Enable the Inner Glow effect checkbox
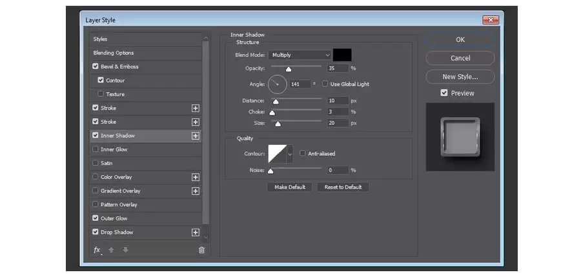Viewport: 581px width, 277px height. 96,149
